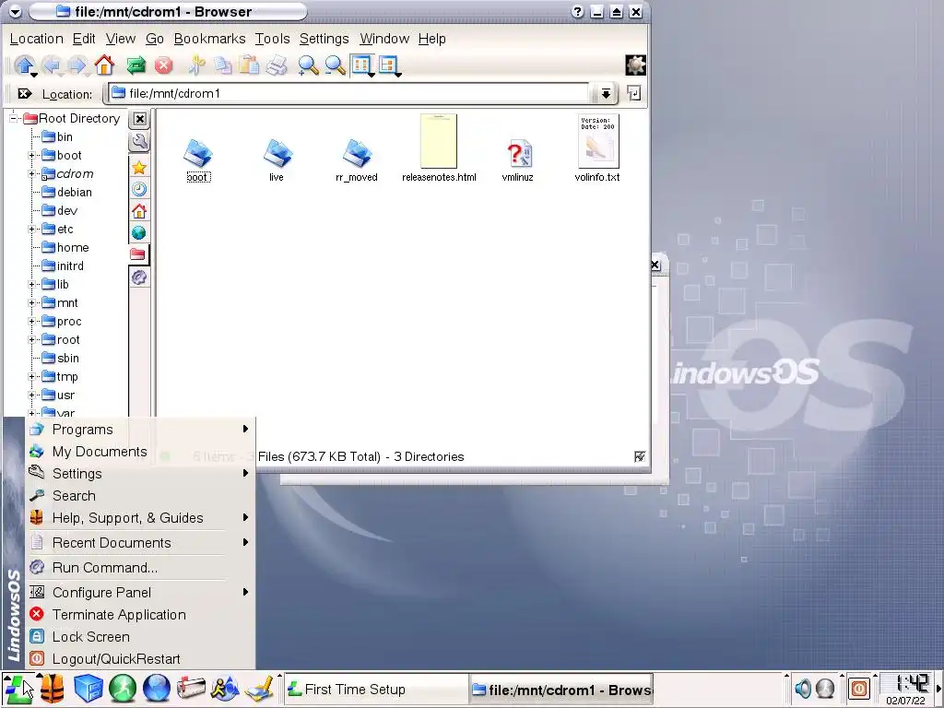The image size is (944, 708).
Task: Open the rr_moved folder
Action: tap(357, 153)
